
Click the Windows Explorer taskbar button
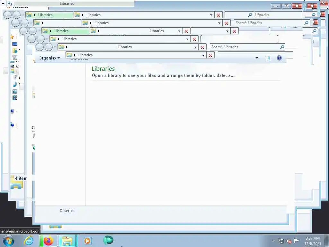click(67, 241)
